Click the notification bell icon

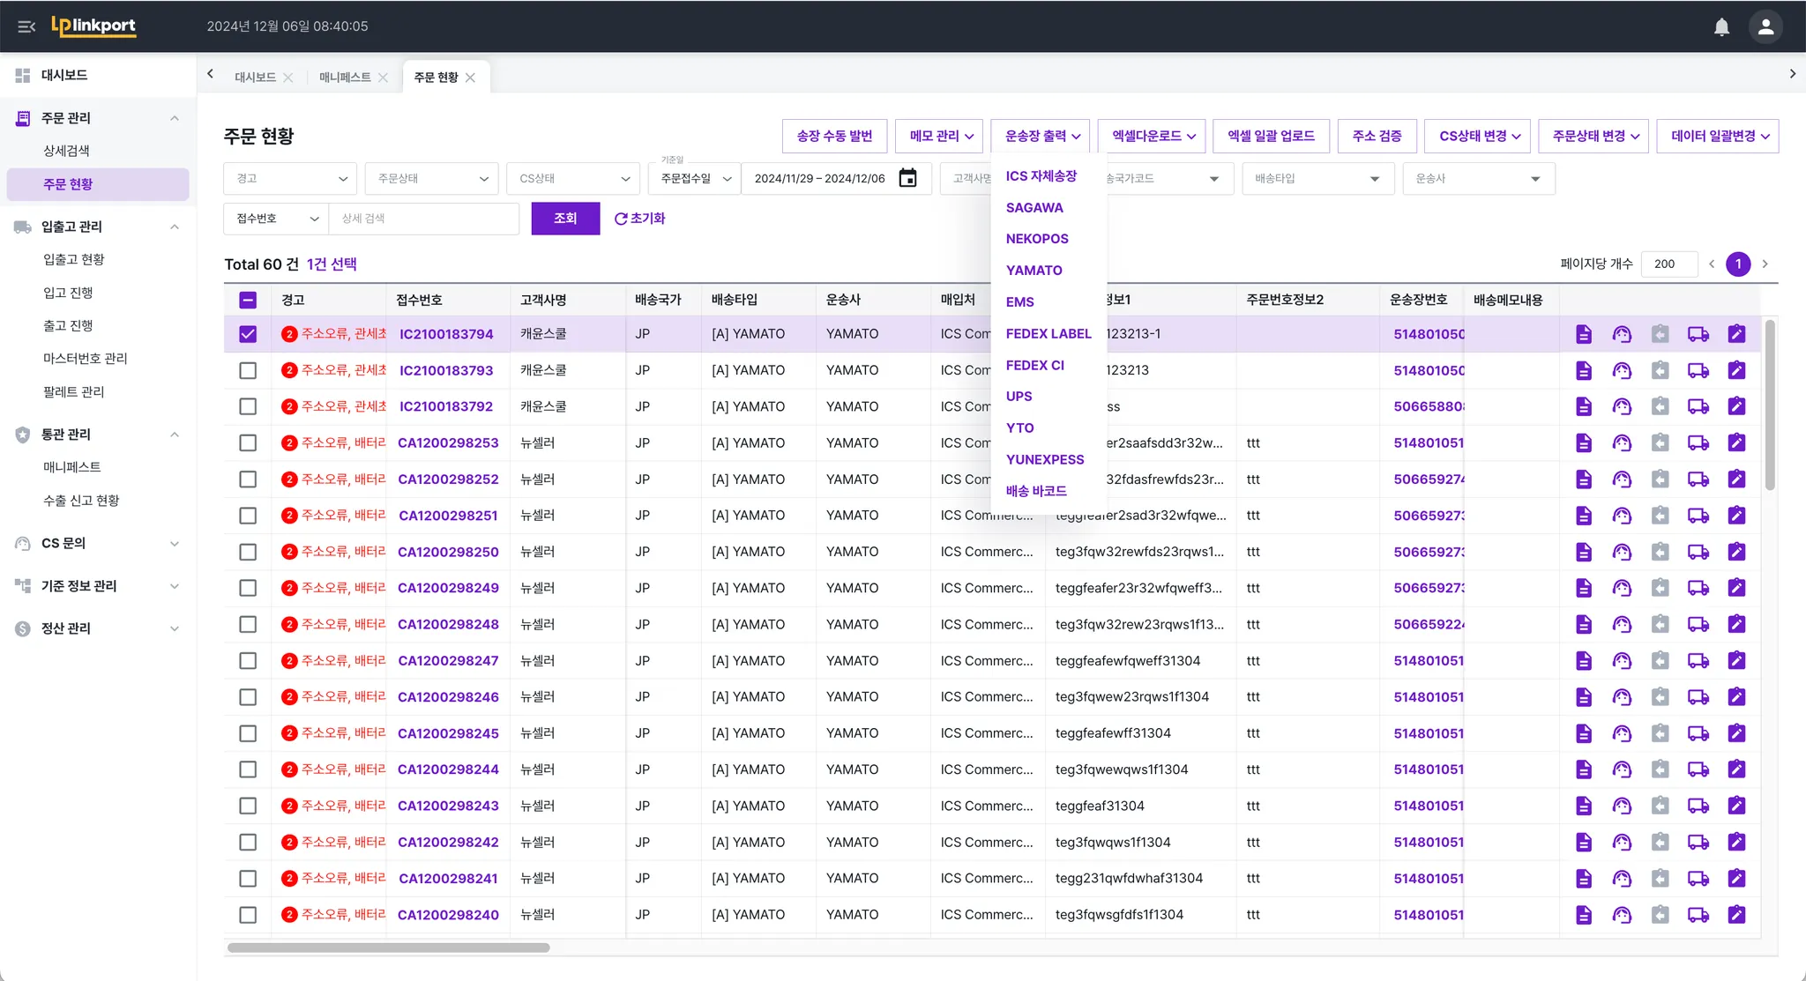point(1721,26)
